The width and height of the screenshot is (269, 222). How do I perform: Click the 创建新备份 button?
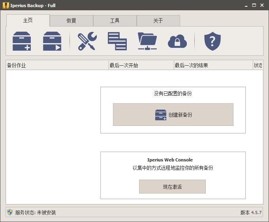click(173, 115)
